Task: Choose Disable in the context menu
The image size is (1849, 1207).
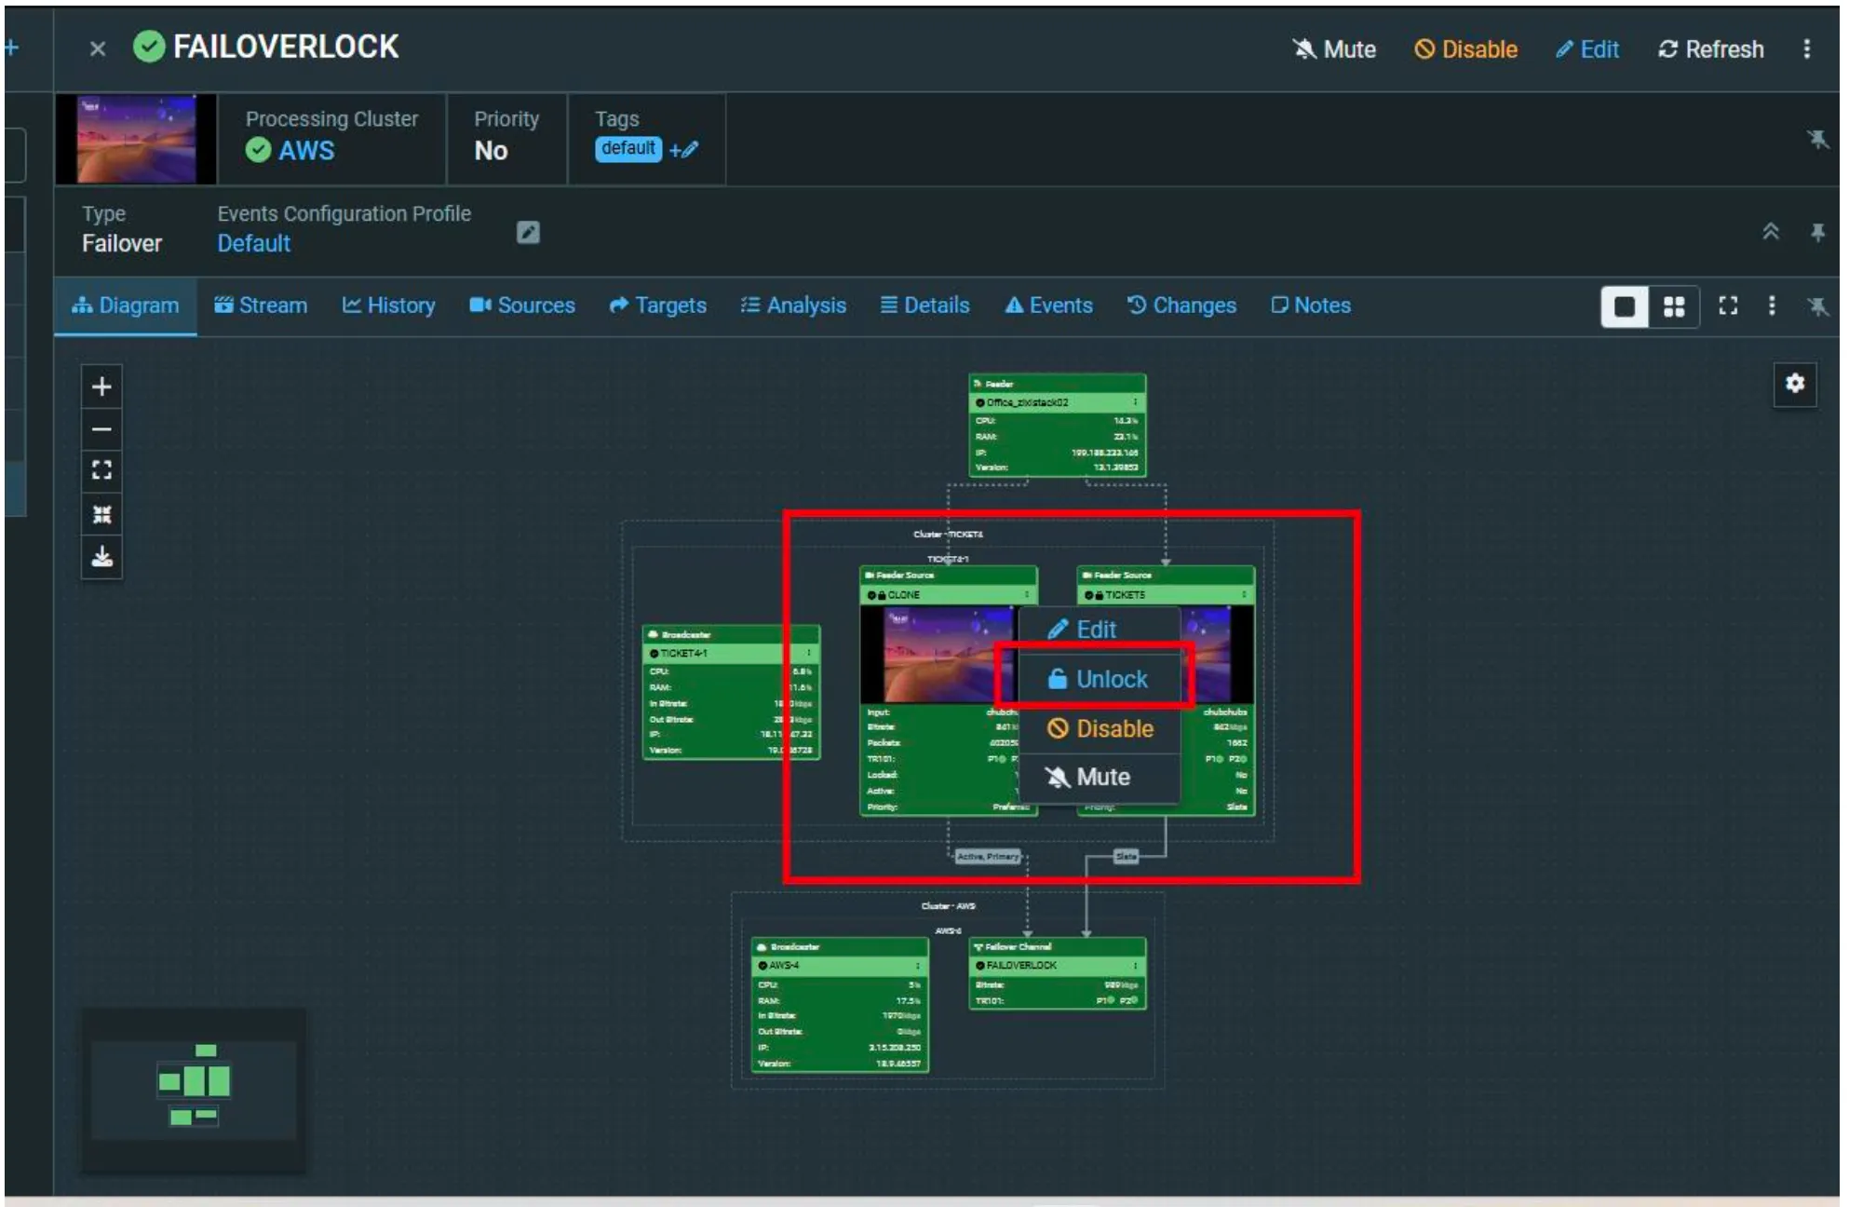Action: tap(1100, 728)
